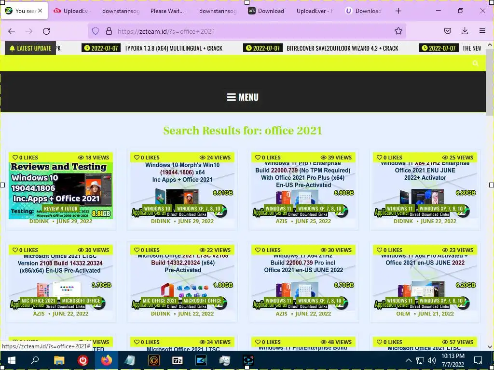
Task: Click Firefox icon in taskbar
Action: pyautogui.click(x=107, y=360)
